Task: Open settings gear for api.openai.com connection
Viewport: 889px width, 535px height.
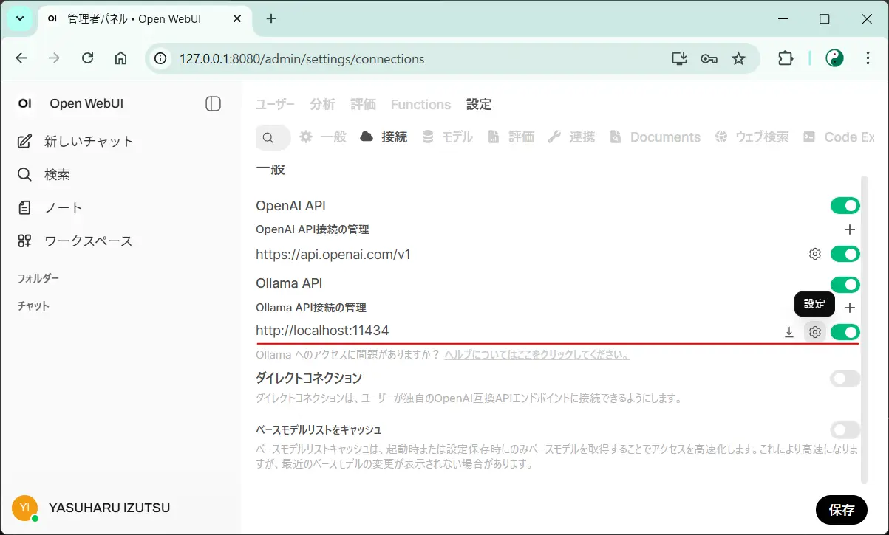Action: (x=815, y=254)
